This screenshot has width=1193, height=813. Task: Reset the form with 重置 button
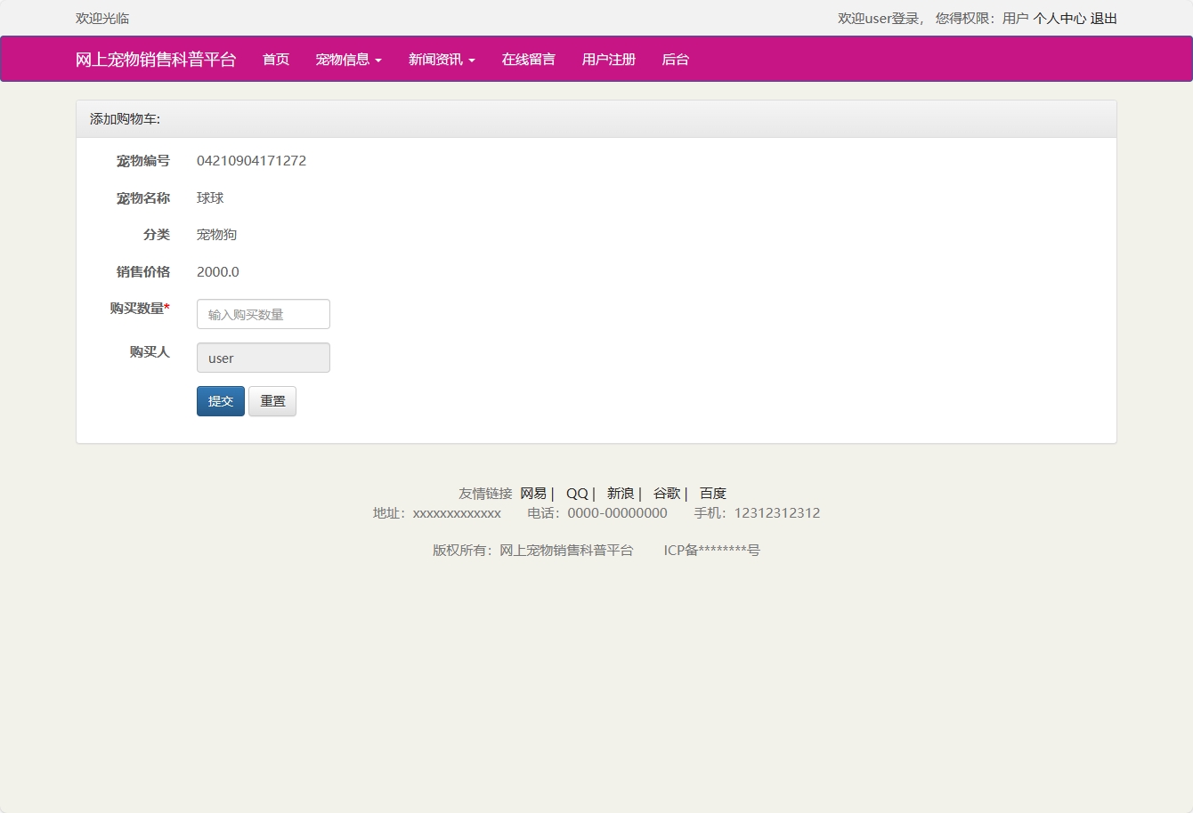click(x=272, y=401)
